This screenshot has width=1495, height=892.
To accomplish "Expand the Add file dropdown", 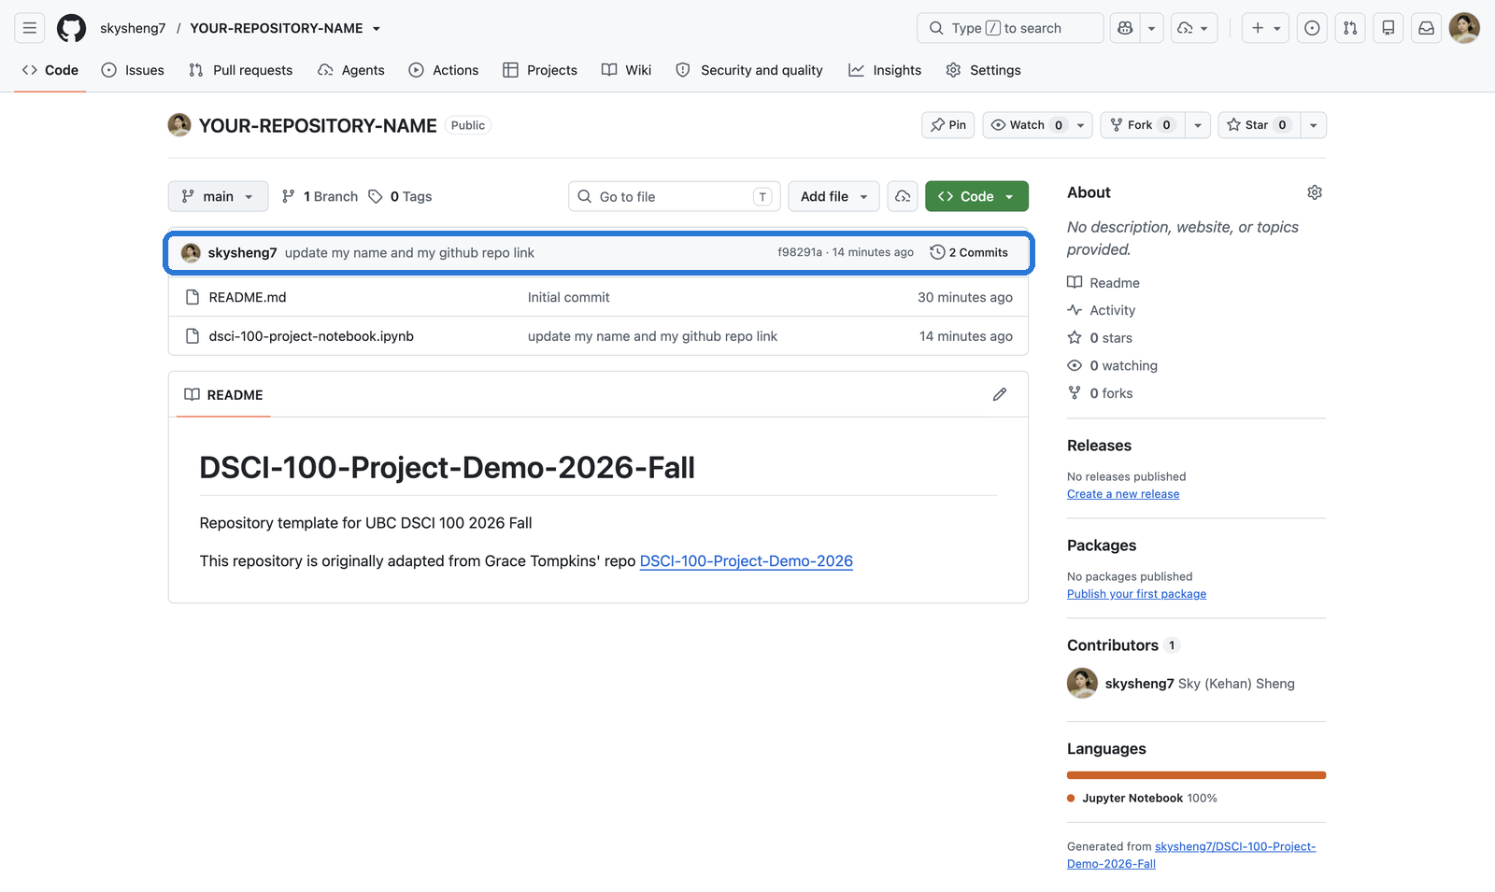I will (x=834, y=196).
